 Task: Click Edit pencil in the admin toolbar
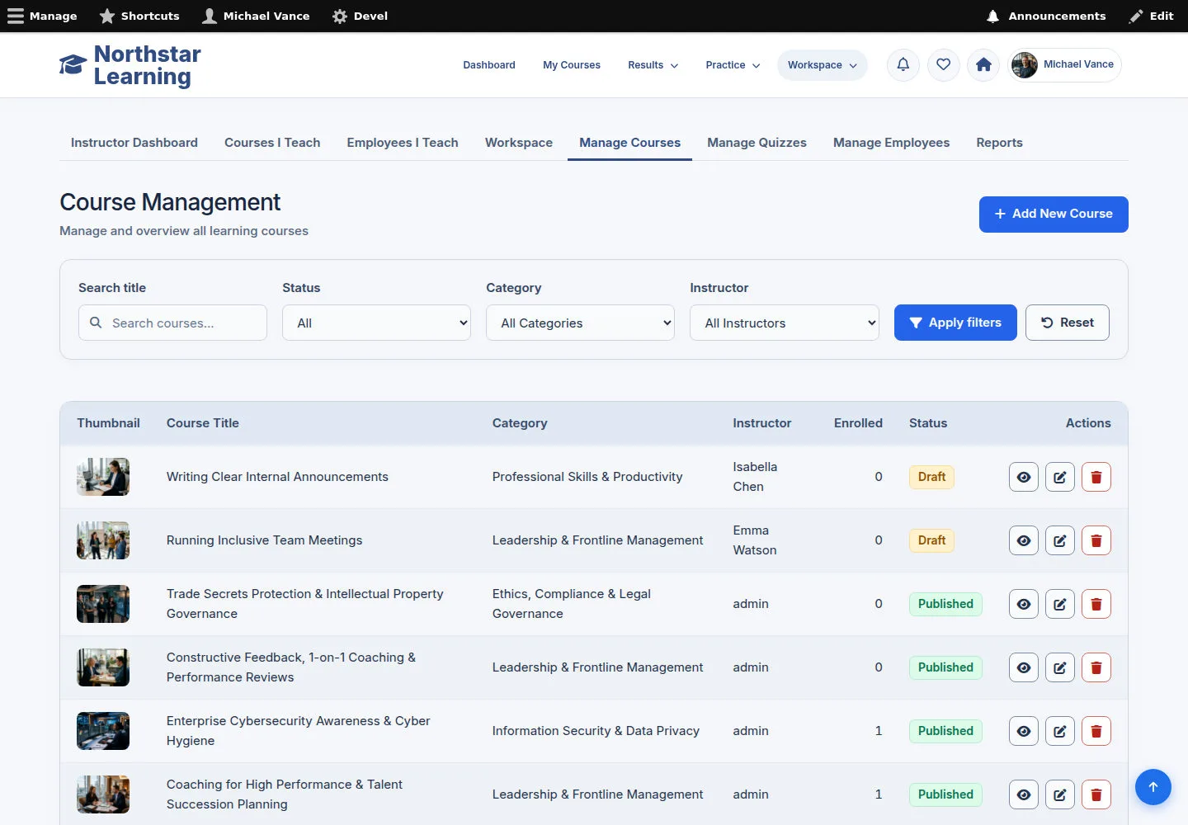(1152, 16)
